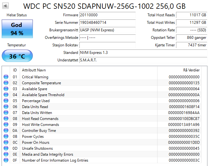Image resolution: width=209 pixels, height=166 pixels.
Task: Click the empty Stasjon Bokstav field
Action: (x=107, y=45)
